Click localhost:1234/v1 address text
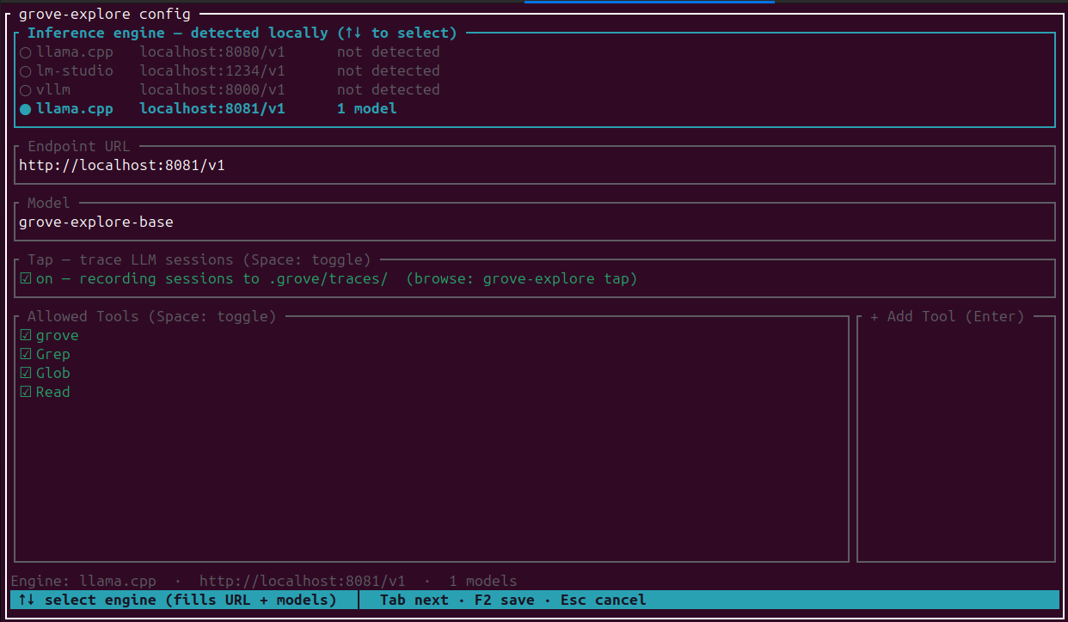This screenshot has height=622, width=1068. [212, 71]
